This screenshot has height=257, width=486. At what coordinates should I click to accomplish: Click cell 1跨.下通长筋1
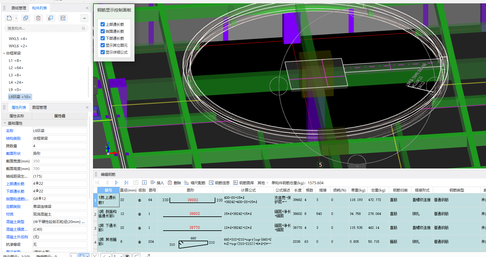[x=108, y=228]
